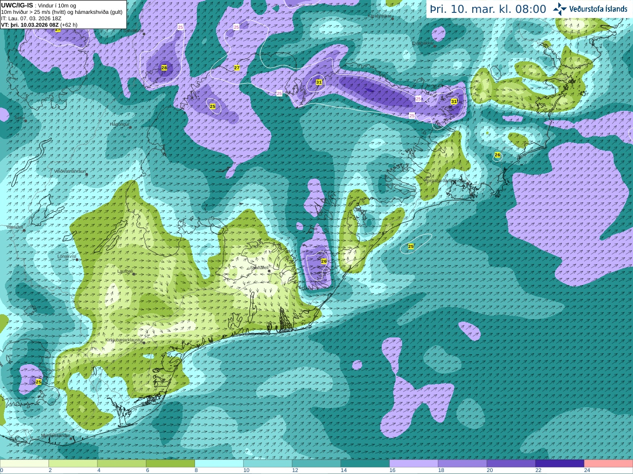This screenshot has width=633, height=474.
Task: Select the 6–8 m/s olive legend swatch
Action: pos(170,464)
